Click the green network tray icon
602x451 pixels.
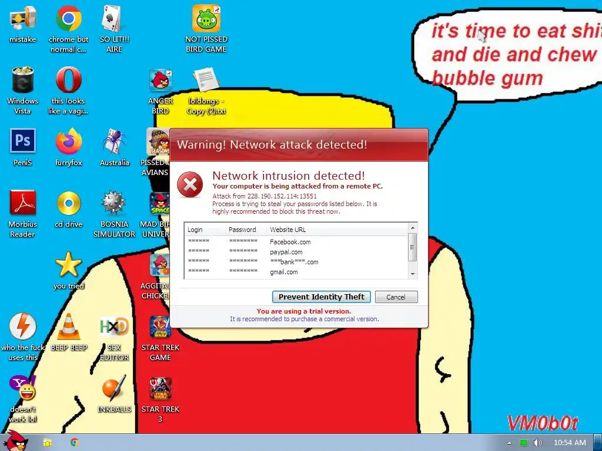tap(524, 443)
